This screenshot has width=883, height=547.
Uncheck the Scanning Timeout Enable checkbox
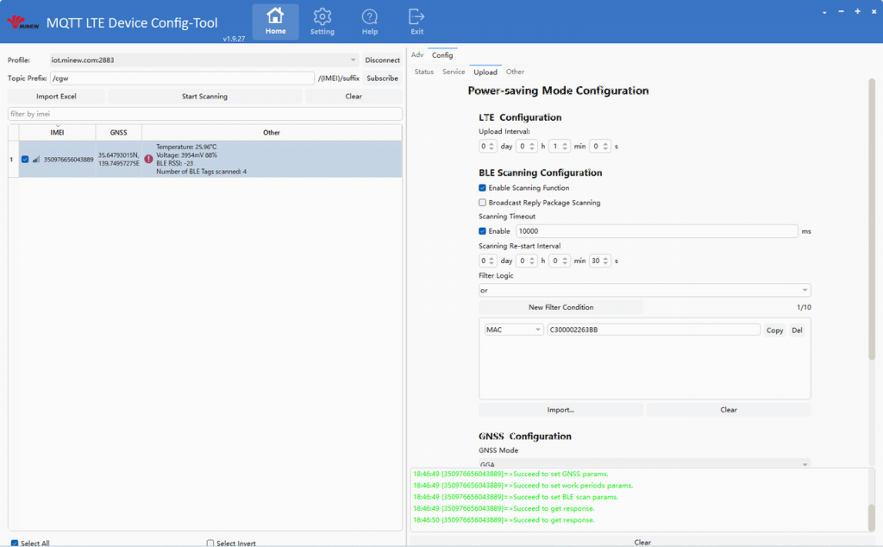(x=482, y=231)
